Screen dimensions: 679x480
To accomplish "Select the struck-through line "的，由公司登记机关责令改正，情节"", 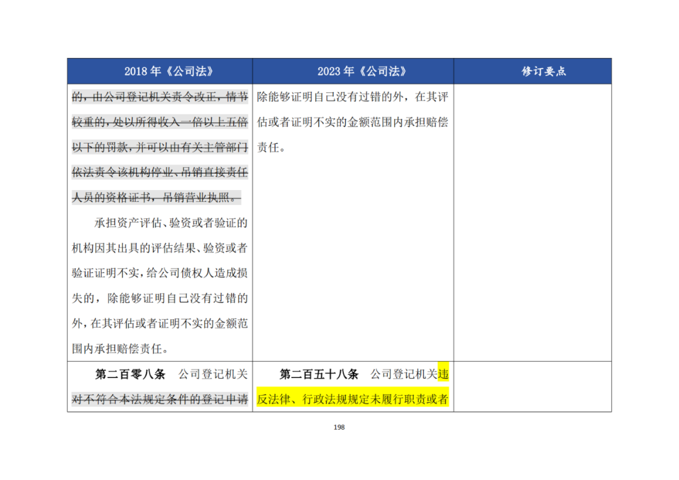I will pyautogui.click(x=160, y=97).
